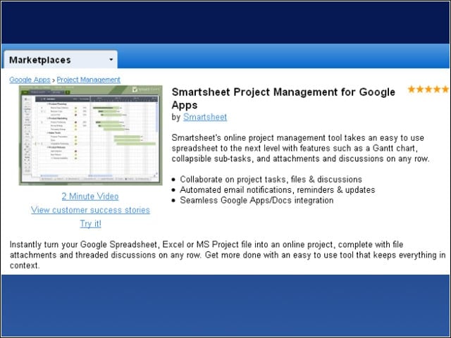Click the fifth orange rating star
451x338 pixels.
coord(445,89)
